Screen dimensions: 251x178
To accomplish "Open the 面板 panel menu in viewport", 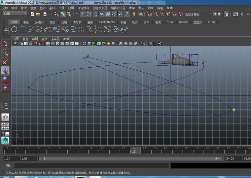I will [x=66, y=39].
